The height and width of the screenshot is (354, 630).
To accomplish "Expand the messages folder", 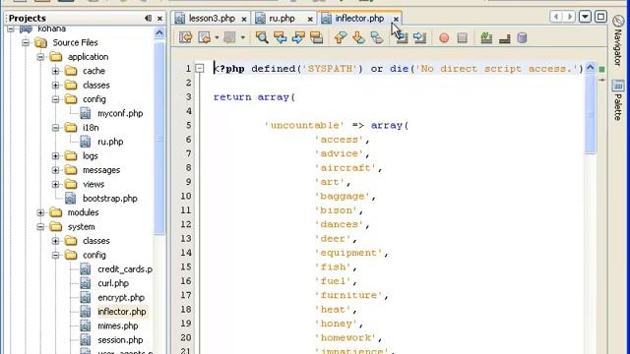I will coord(55,170).
